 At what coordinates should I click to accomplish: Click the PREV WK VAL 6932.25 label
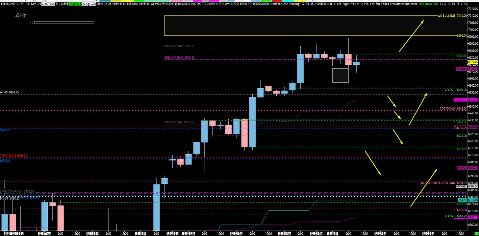179,122
